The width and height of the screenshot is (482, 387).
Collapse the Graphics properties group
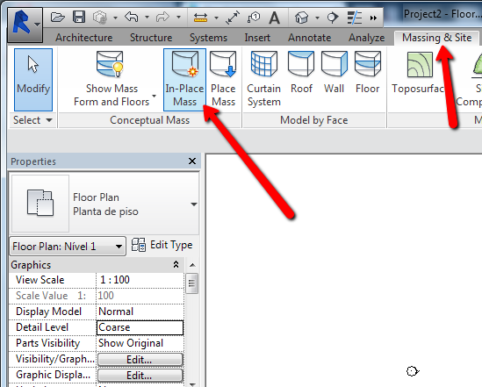point(176,264)
